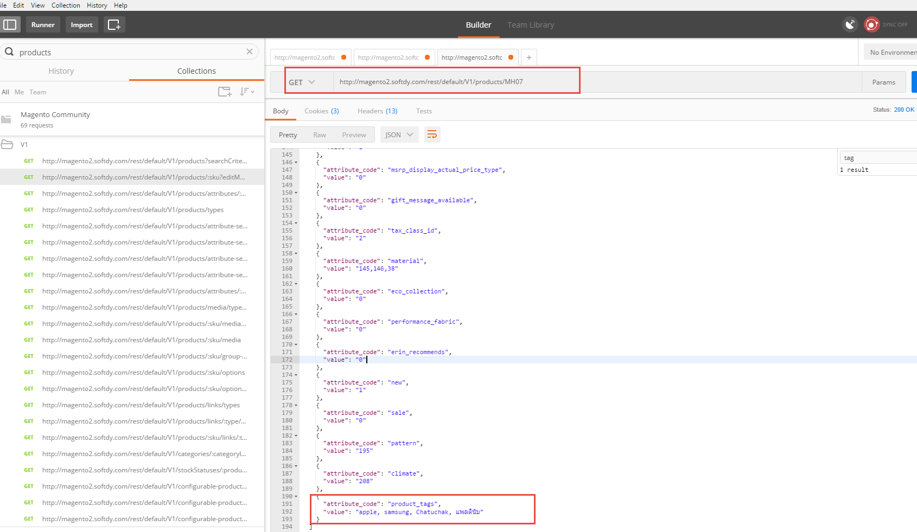Viewport: 917px width, 532px height.
Task: Click the Params button
Action: pyautogui.click(x=884, y=82)
